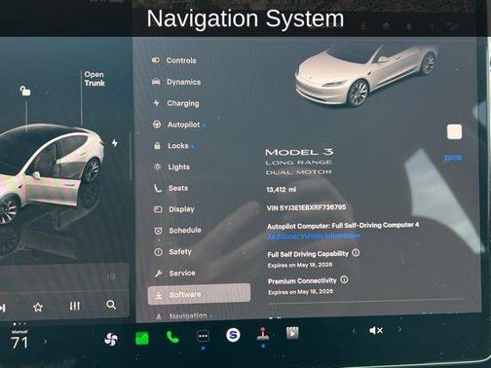Tap the Model 3 Long Range title

(x=299, y=162)
